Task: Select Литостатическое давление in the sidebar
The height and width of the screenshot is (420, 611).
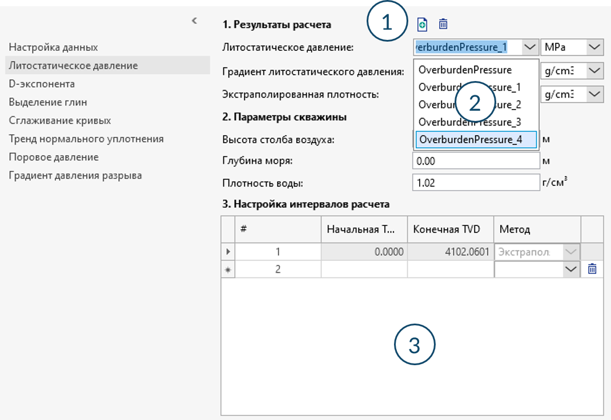Action: pos(107,66)
